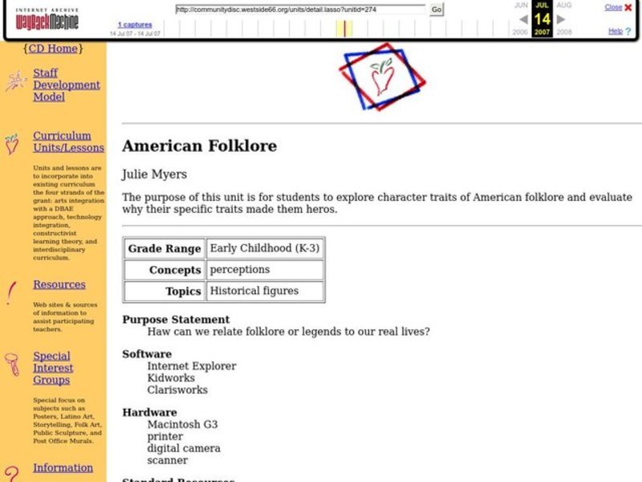This screenshot has width=642, height=482.
Task: Click the previous capture arrow
Action: tap(522, 18)
